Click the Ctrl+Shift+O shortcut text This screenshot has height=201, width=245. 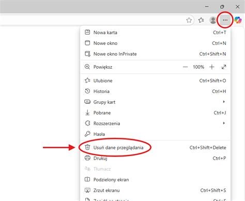pyautogui.click(x=212, y=81)
